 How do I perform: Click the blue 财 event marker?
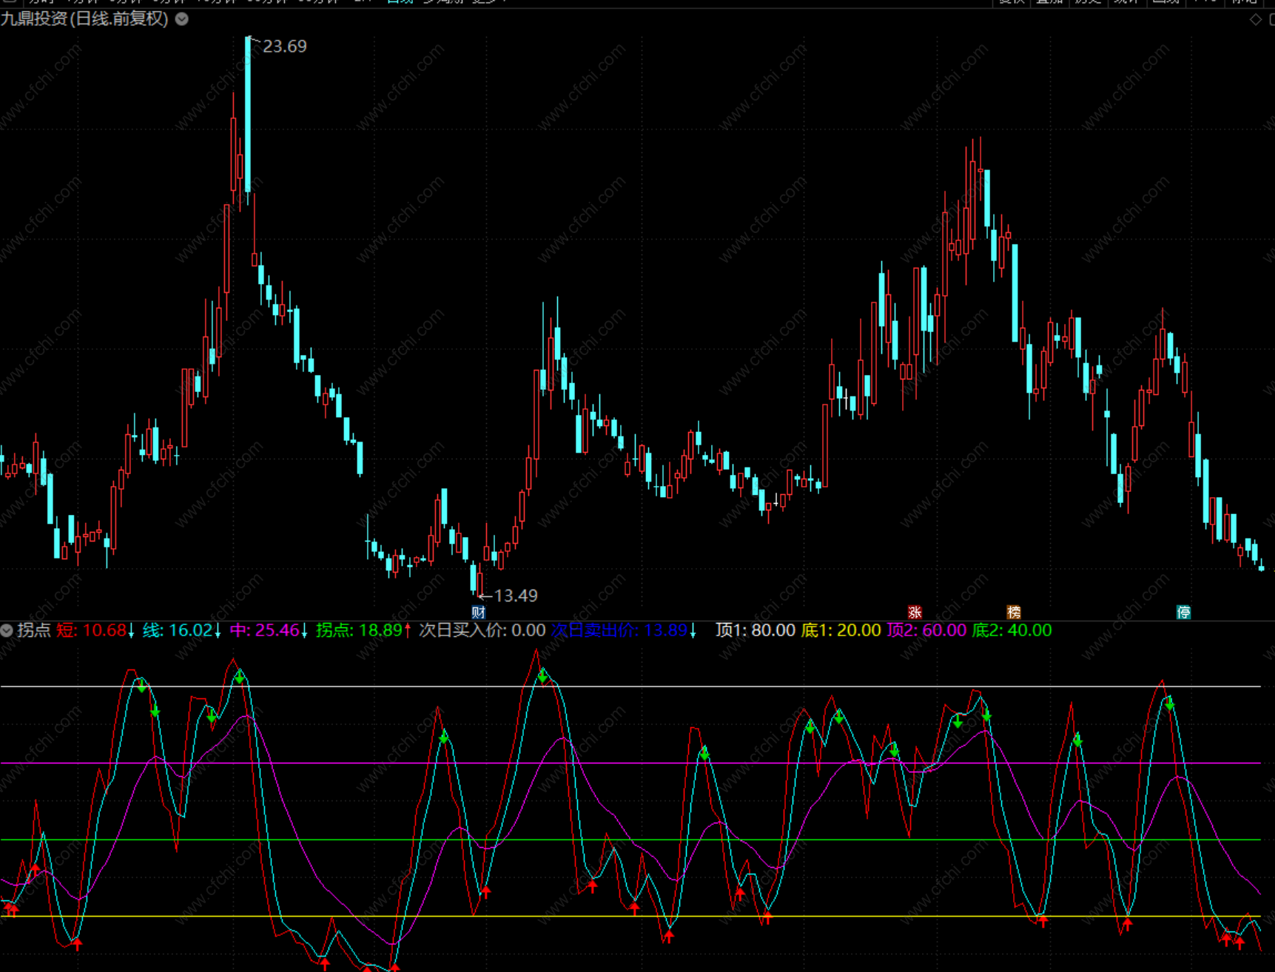tap(479, 612)
